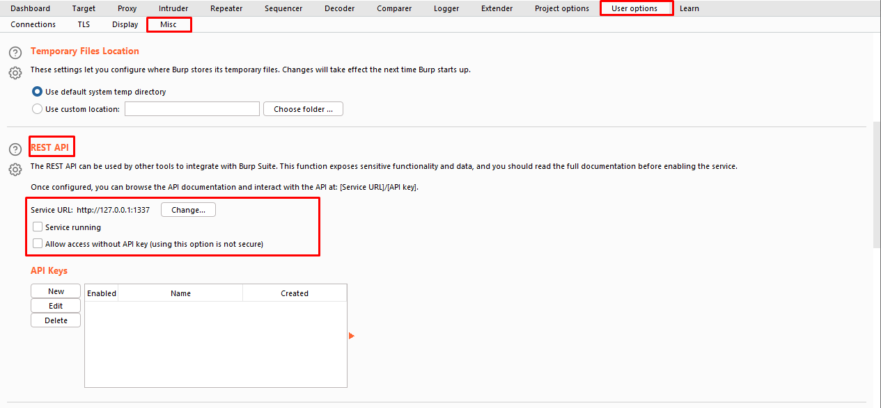
Task: Enable the Service running checkbox
Action: coord(38,227)
